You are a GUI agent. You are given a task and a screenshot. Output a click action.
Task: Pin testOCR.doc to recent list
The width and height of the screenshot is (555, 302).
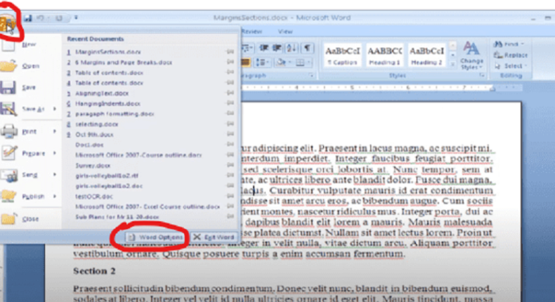click(x=230, y=196)
